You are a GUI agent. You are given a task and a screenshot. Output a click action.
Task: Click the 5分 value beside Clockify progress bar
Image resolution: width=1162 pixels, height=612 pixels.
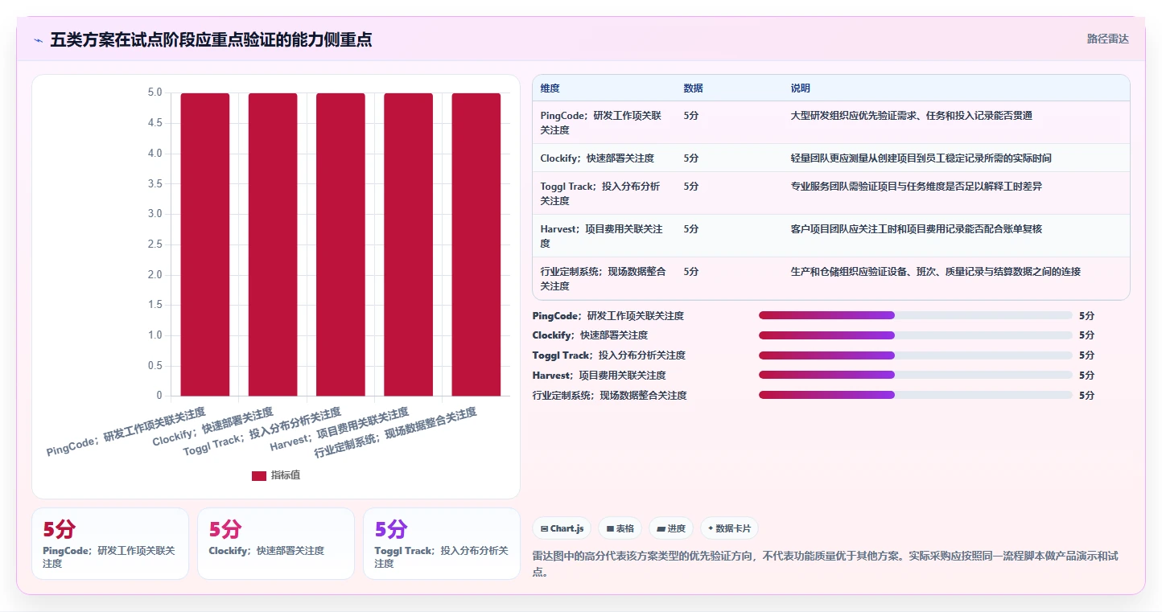click(x=1086, y=335)
